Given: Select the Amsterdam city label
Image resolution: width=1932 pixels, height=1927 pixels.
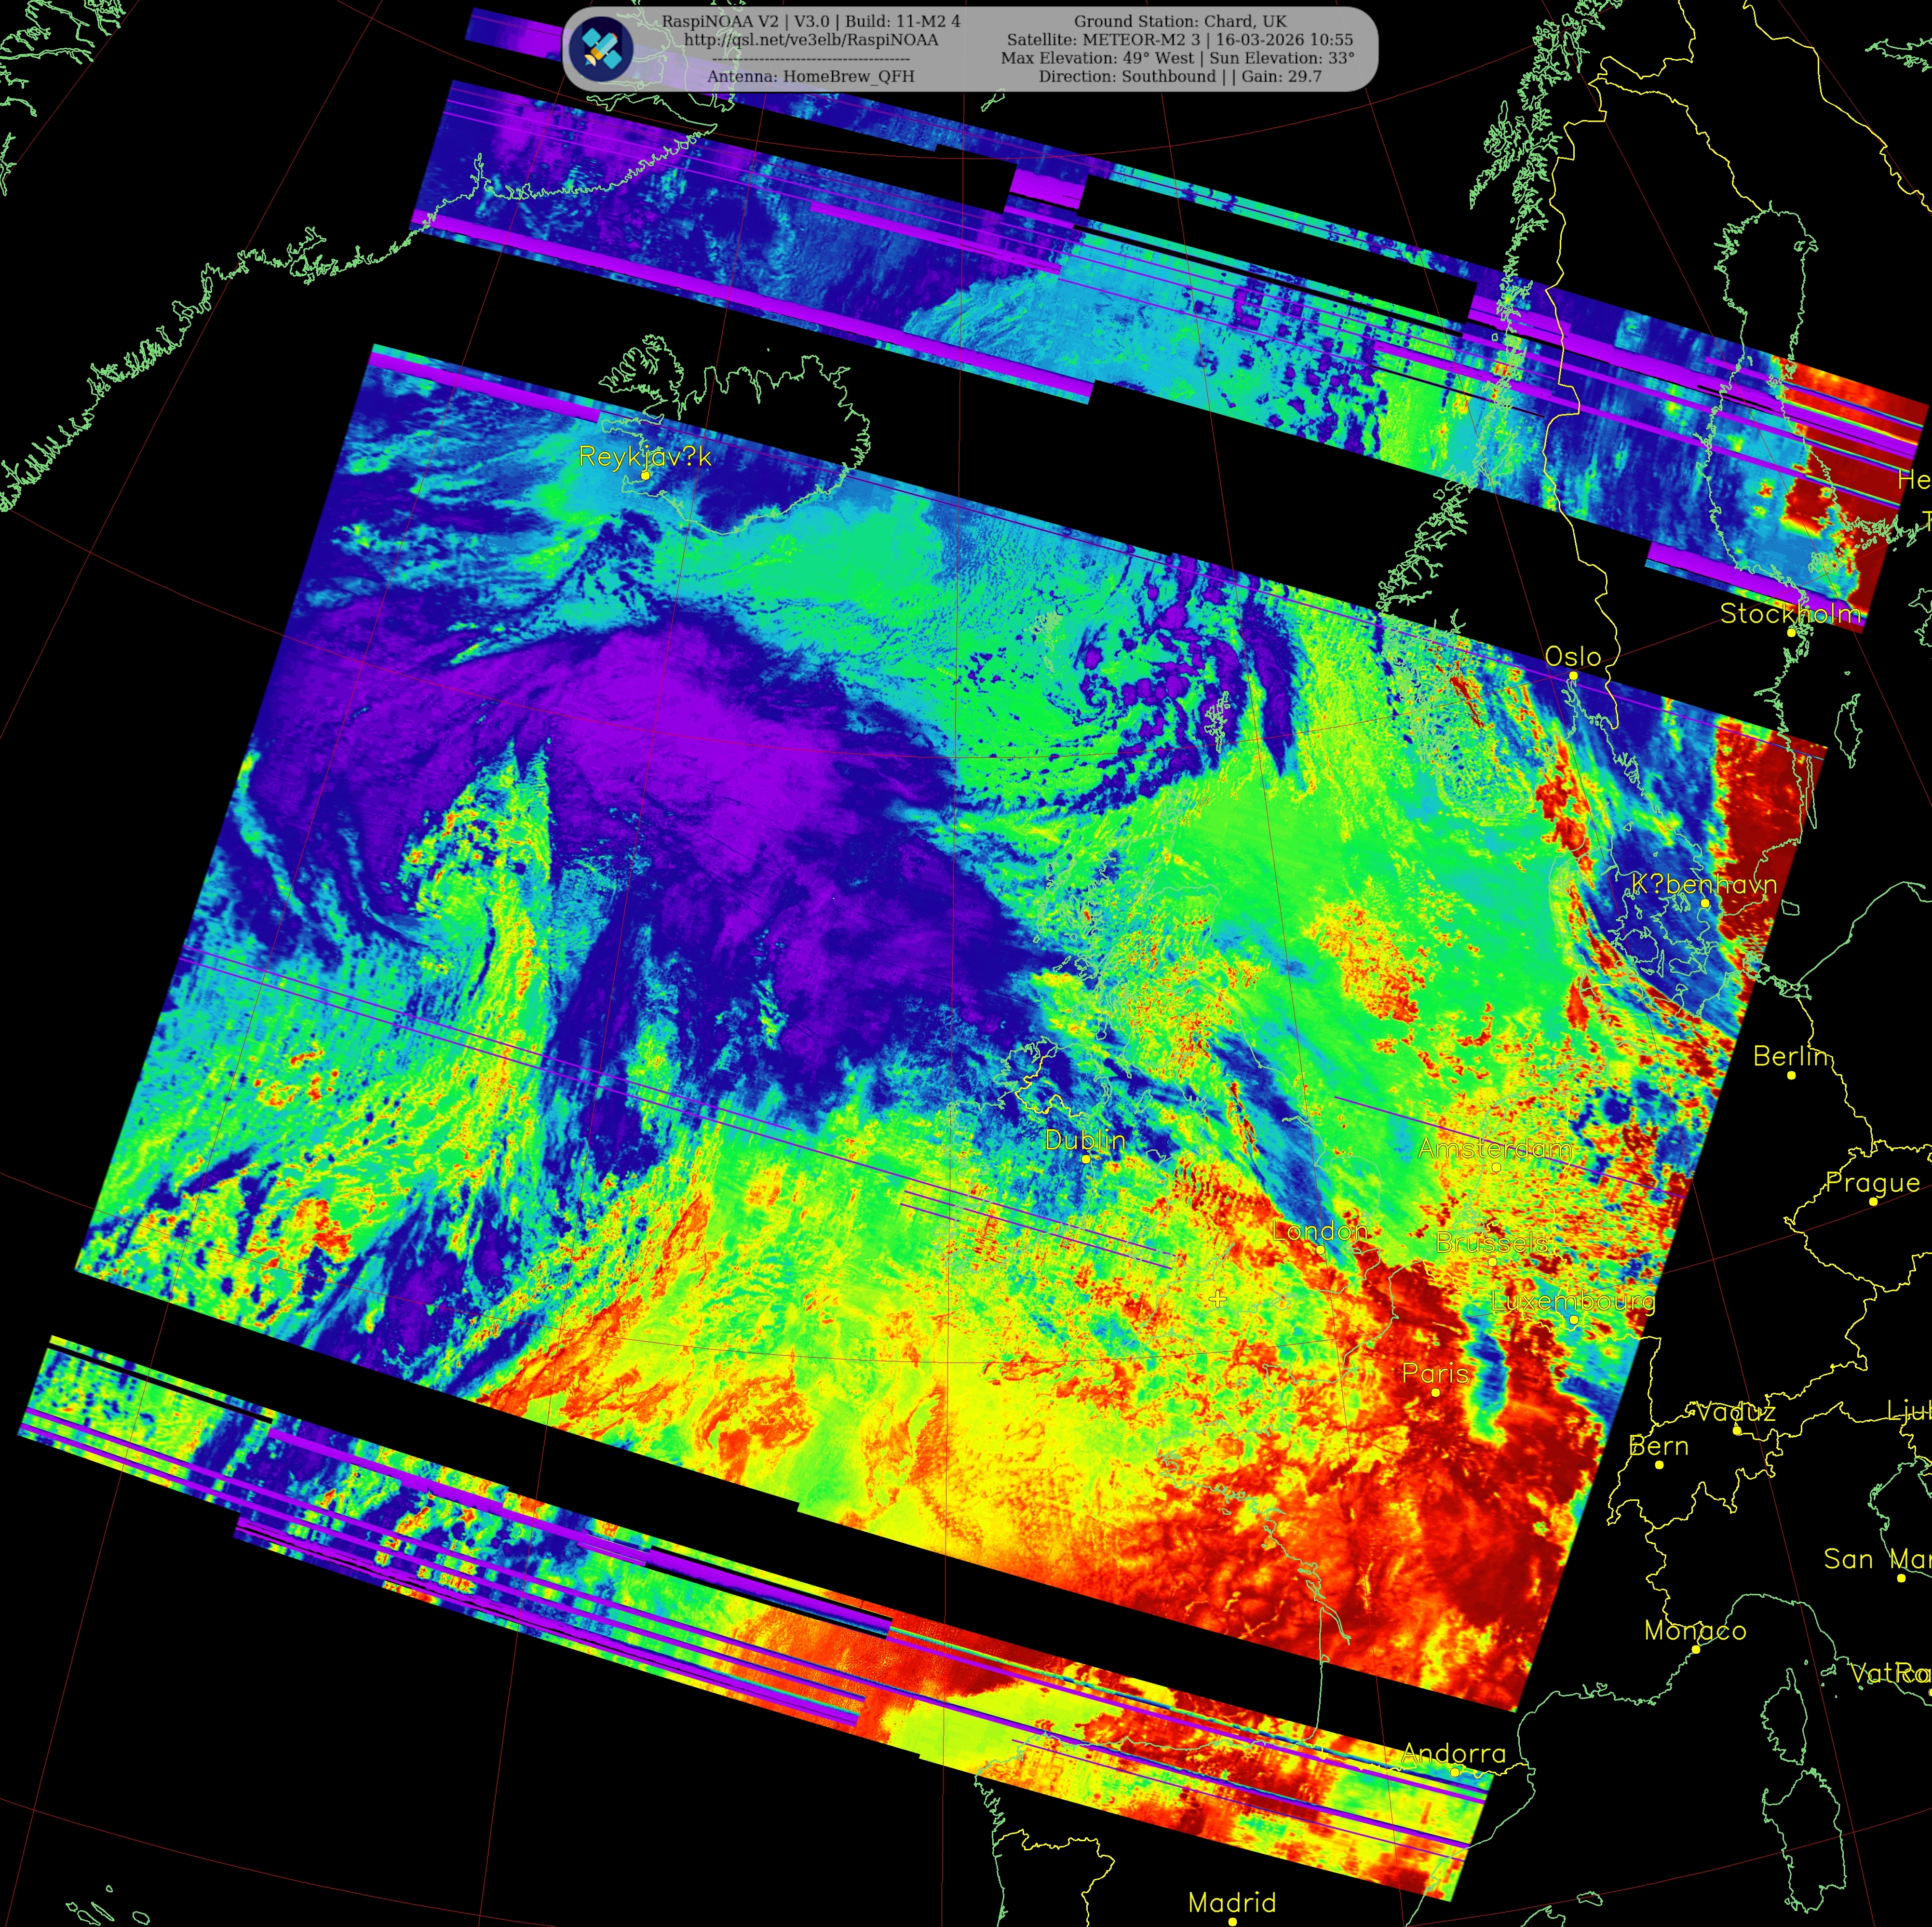Looking at the screenshot, I should pyautogui.click(x=1494, y=1148).
